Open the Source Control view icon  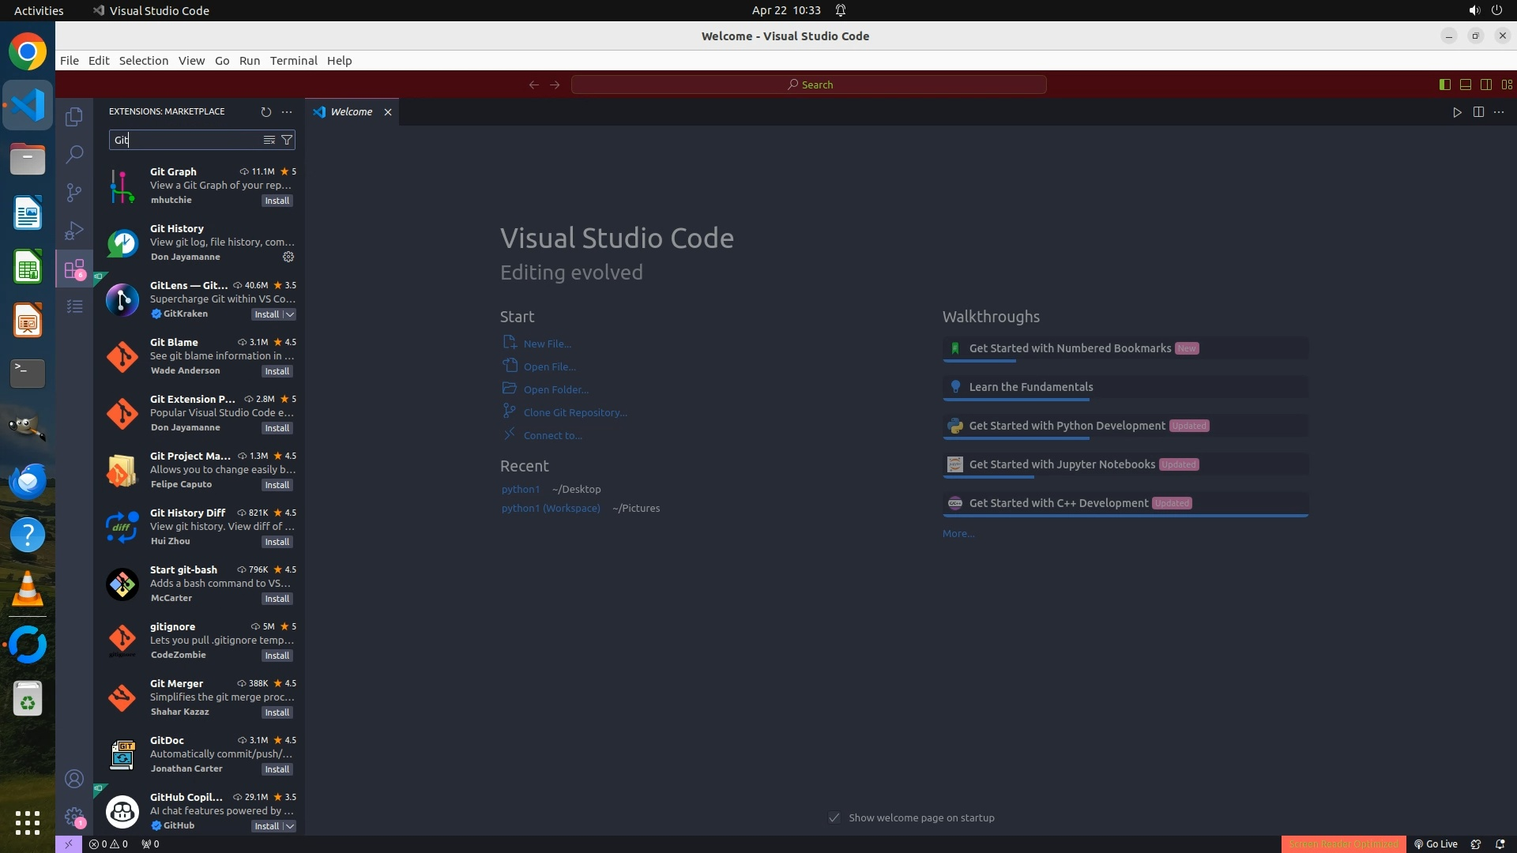tap(74, 192)
